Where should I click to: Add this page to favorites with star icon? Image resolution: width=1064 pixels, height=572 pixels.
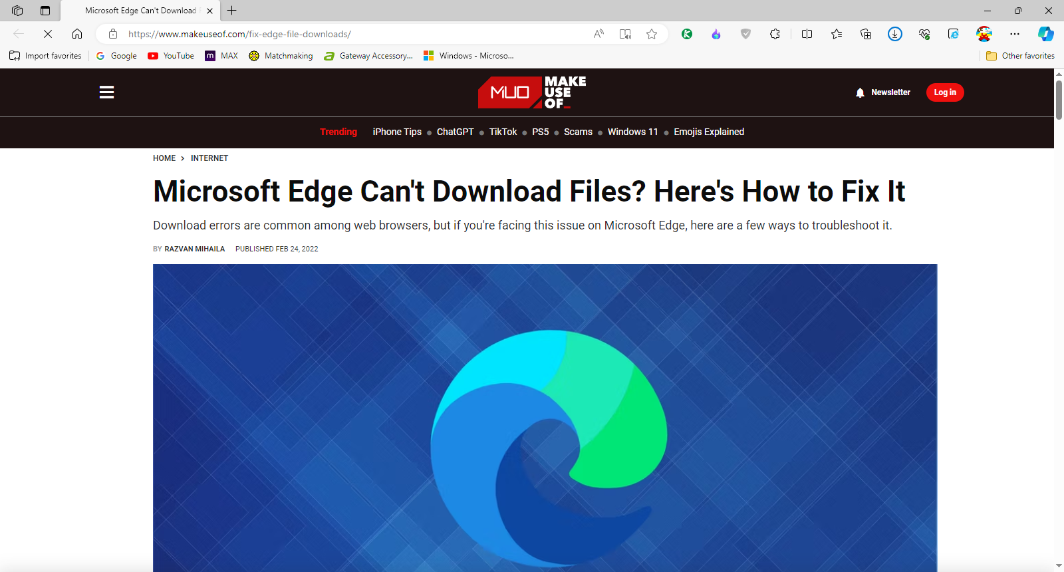tap(652, 34)
